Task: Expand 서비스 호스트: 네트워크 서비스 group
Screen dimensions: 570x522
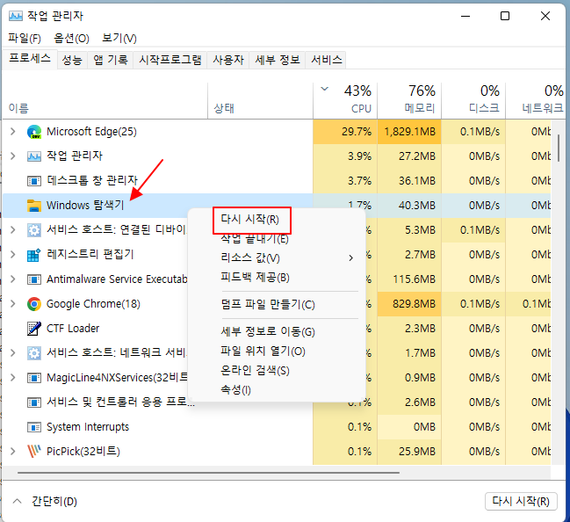Action: (x=12, y=353)
